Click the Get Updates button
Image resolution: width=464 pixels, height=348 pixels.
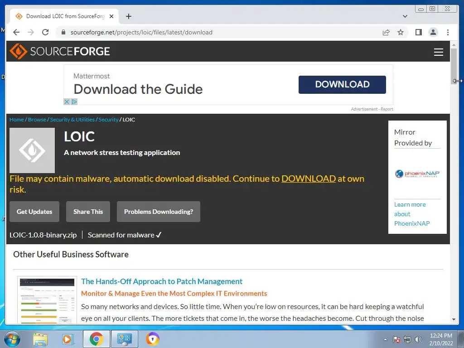[34, 212]
